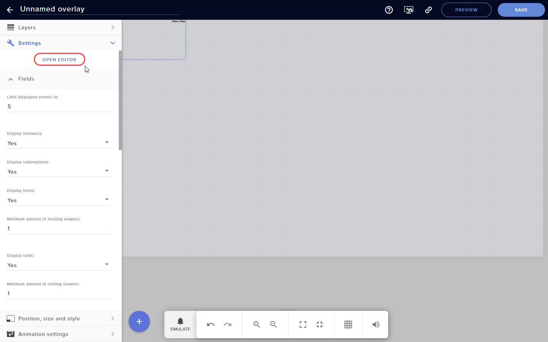The image size is (548, 342).
Task: Open the widget editor with OPEN EDITOR
Action: pyautogui.click(x=59, y=60)
